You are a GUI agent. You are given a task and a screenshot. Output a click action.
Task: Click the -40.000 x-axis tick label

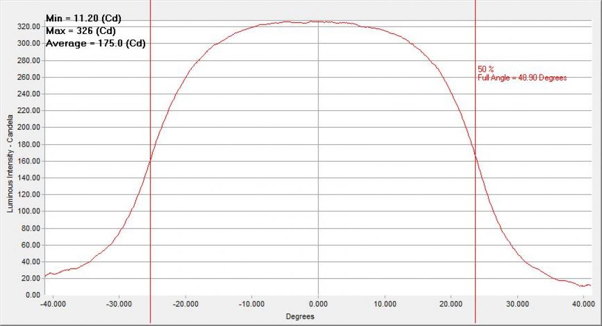click(x=53, y=304)
